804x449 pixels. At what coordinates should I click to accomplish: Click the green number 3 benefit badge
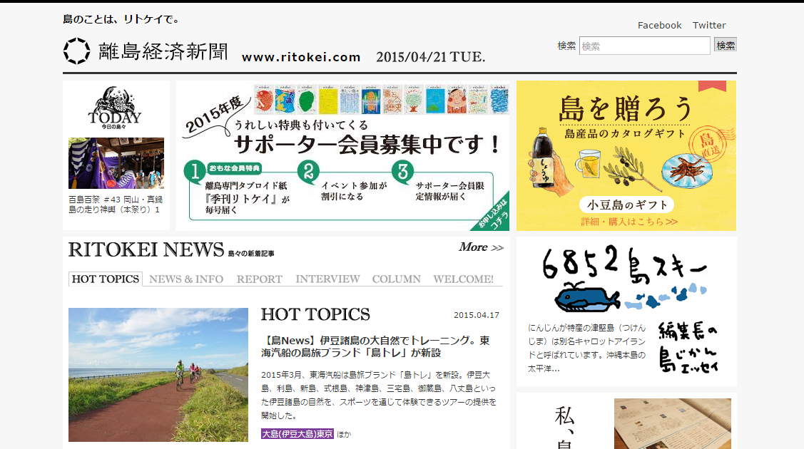pos(402,172)
